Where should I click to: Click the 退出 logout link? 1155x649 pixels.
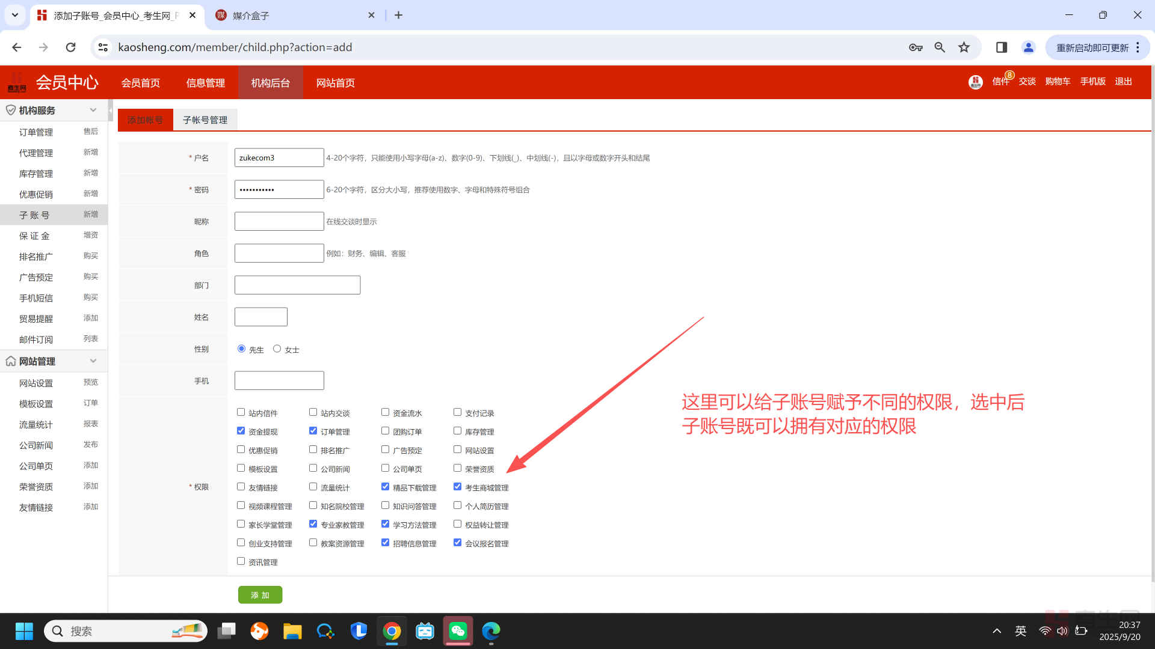tap(1123, 82)
